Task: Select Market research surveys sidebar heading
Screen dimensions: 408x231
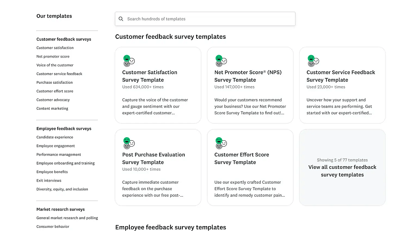Action: [60, 209]
